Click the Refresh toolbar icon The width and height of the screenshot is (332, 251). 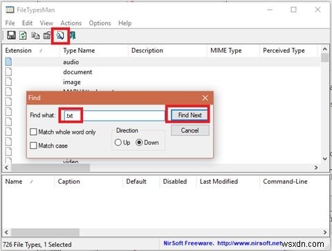click(x=23, y=35)
